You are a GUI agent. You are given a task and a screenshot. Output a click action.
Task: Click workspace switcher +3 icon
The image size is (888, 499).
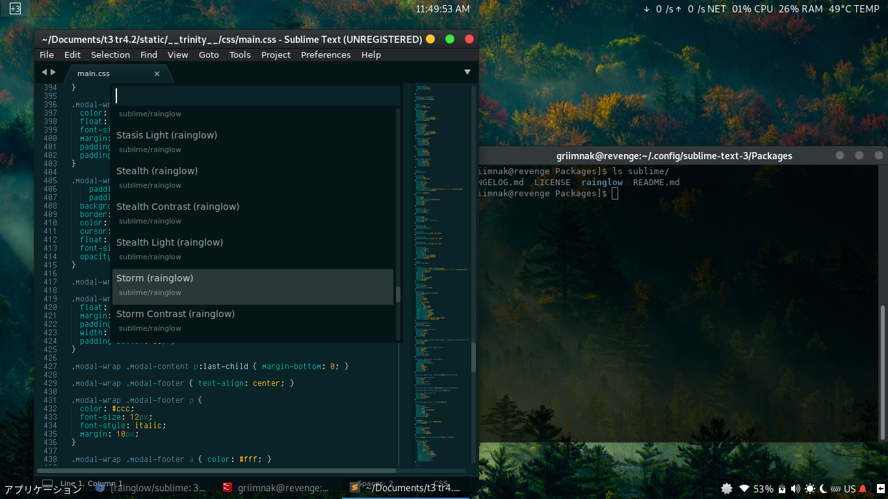click(x=15, y=8)
